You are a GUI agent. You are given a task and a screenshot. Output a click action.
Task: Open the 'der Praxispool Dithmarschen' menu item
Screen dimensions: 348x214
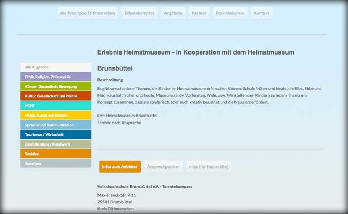pos(88,13)
